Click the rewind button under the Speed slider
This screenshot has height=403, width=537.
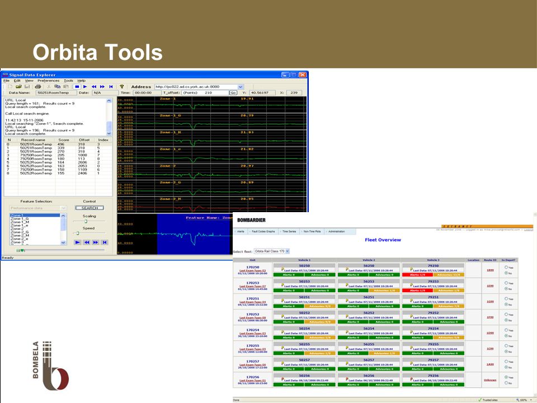pos(87,242)
